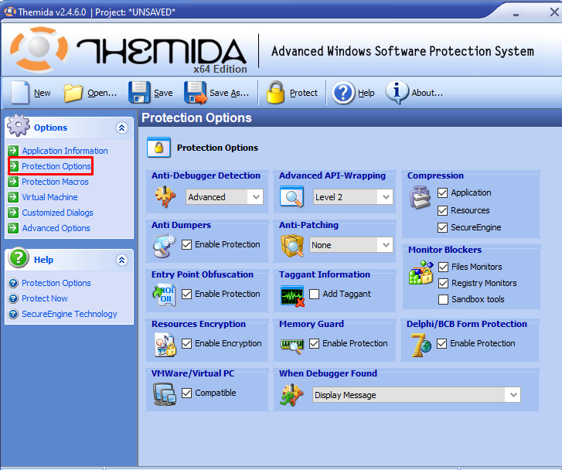
Task: Open the Display Message dropdown
Action: pyautogui.click(x=416, y=395)
